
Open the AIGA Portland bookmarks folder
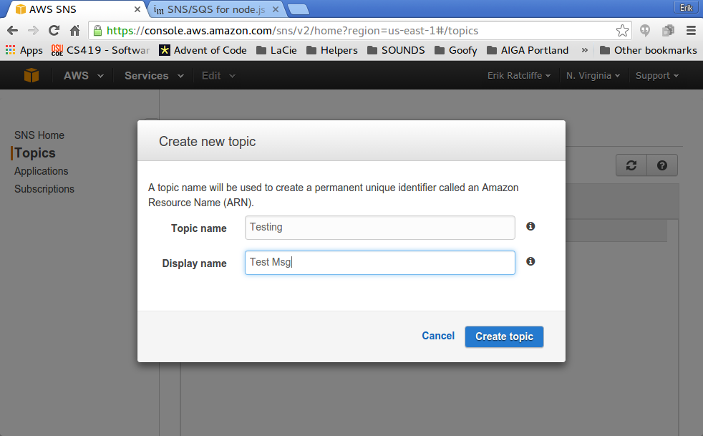[527, 50]
